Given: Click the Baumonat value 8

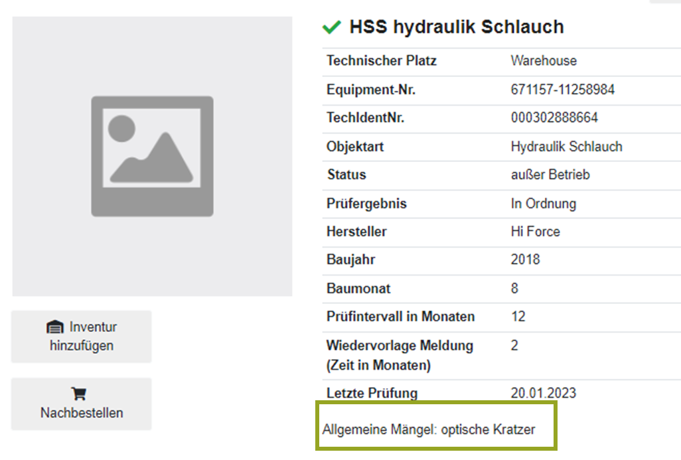Looking at the screenshot, I should point(515,289).
